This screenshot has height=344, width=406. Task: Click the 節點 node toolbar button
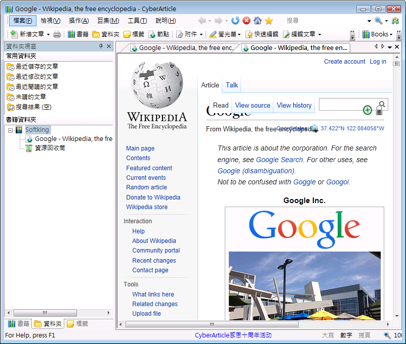coord(159,34)
